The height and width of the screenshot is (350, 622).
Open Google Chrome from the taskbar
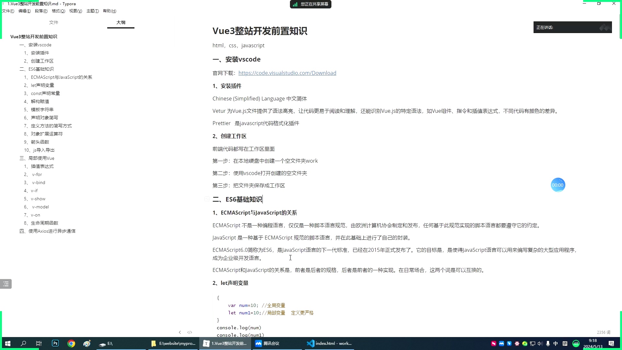[71, 344]
